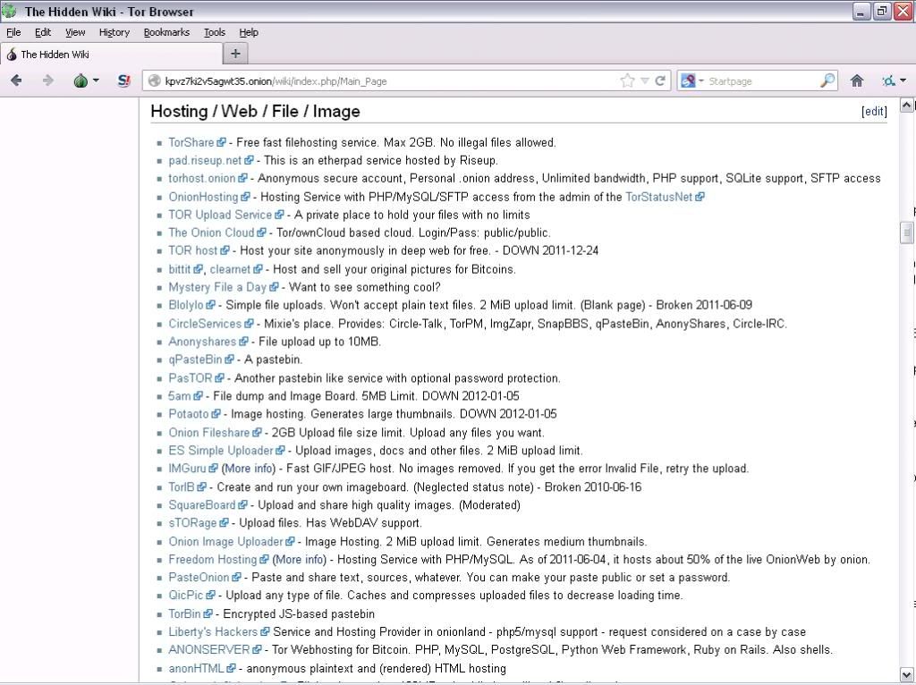Open the TorShare link
This screenshot has height=685, width=916.
pyautogui.click(x=191, y=142)
